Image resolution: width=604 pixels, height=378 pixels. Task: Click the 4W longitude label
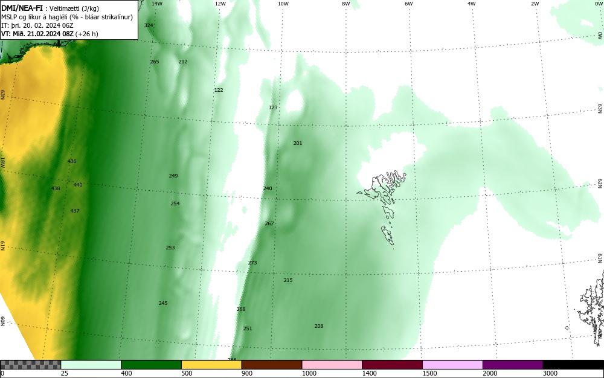[x=472, y=4]
